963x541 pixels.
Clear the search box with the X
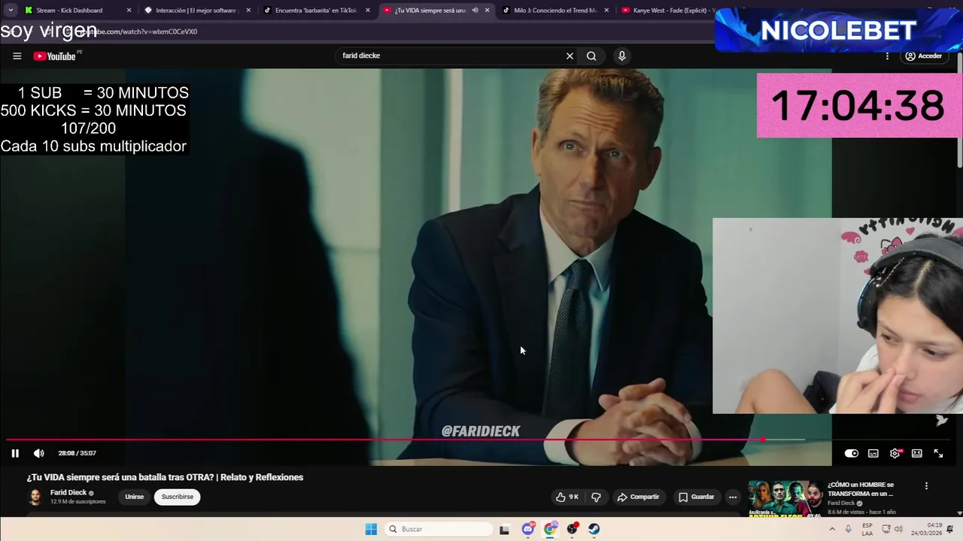570,56
